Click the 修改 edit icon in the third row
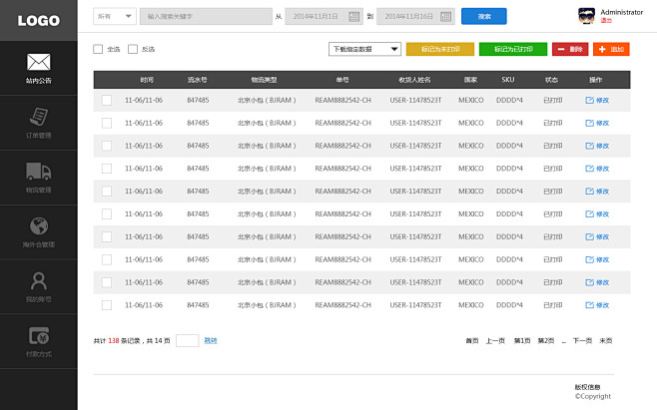657x410 pixels. (x=589, y=146)
